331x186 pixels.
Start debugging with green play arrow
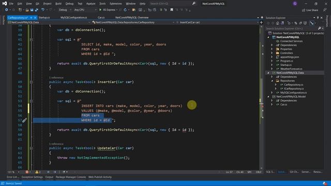(x=100, y=10)
